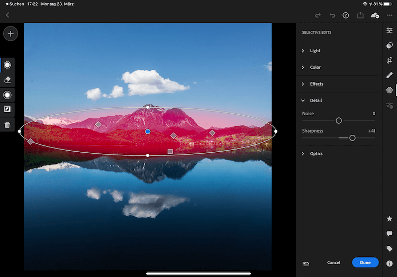
Task: Confirm edits with the Done button
Action: click(365, 263)
